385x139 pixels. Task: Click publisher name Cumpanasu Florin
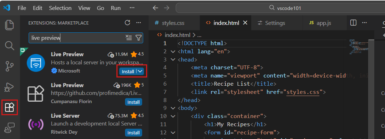pos(71,101)
